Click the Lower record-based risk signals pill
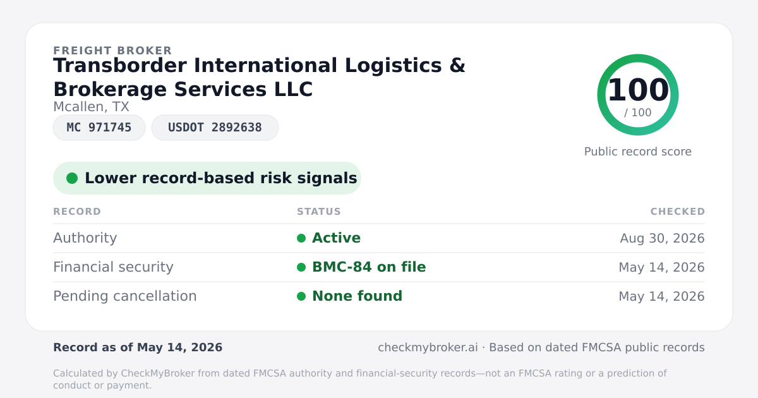The width and height of the screenshot is (758, 398). [207, 178]
